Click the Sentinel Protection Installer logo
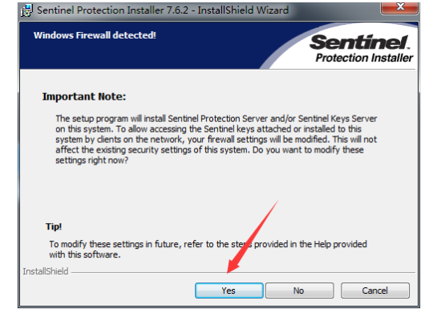Screen dimensions: 437x317 pos(361,49)
